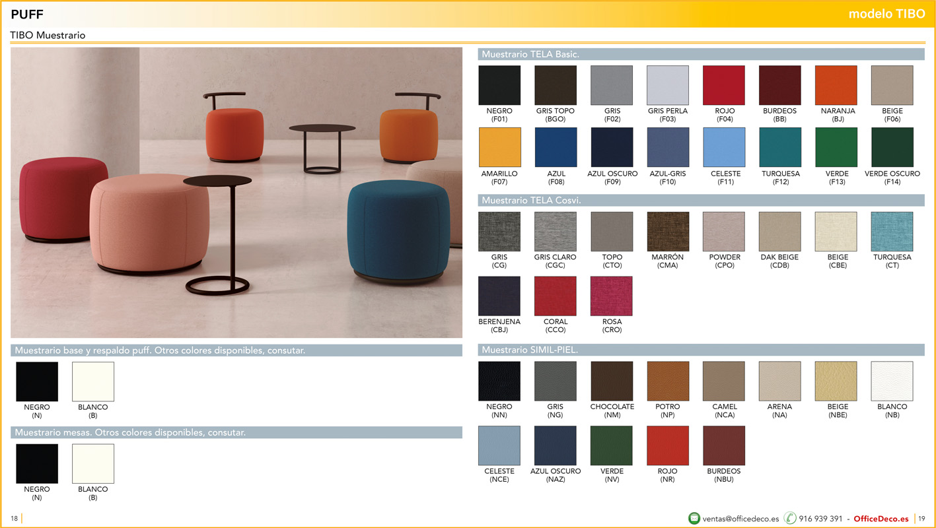Choose the ROJO (NR) leather swatch
The image size is (936, 528).
click(668, 445)
